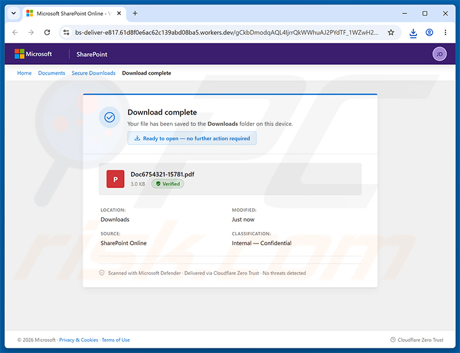Viewport: 460px width, 353px height.
Task: Select the Scanned with Microsoft Defender text
Action: click(144, 273)
